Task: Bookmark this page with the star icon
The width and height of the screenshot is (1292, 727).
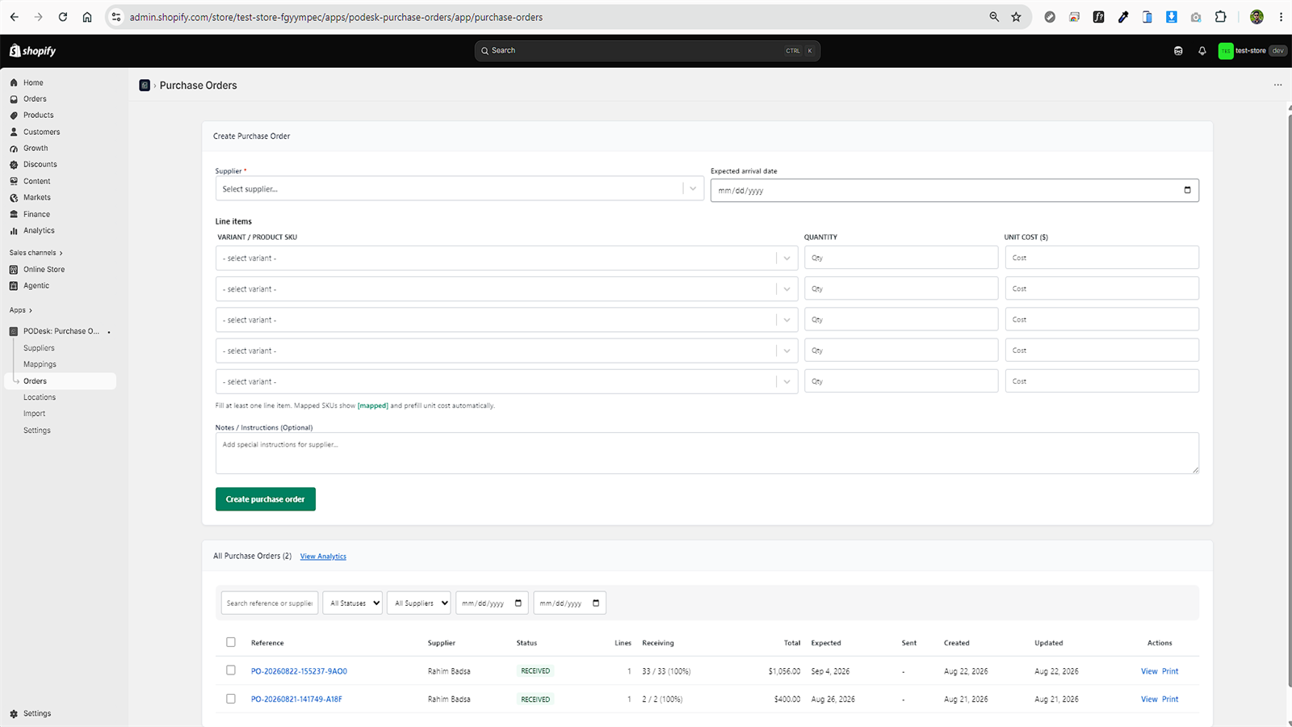Action: coord(1016,17)
